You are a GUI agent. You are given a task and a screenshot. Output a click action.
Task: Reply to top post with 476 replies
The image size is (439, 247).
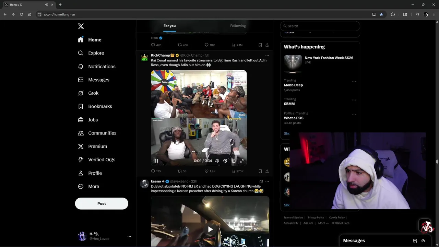156,45
